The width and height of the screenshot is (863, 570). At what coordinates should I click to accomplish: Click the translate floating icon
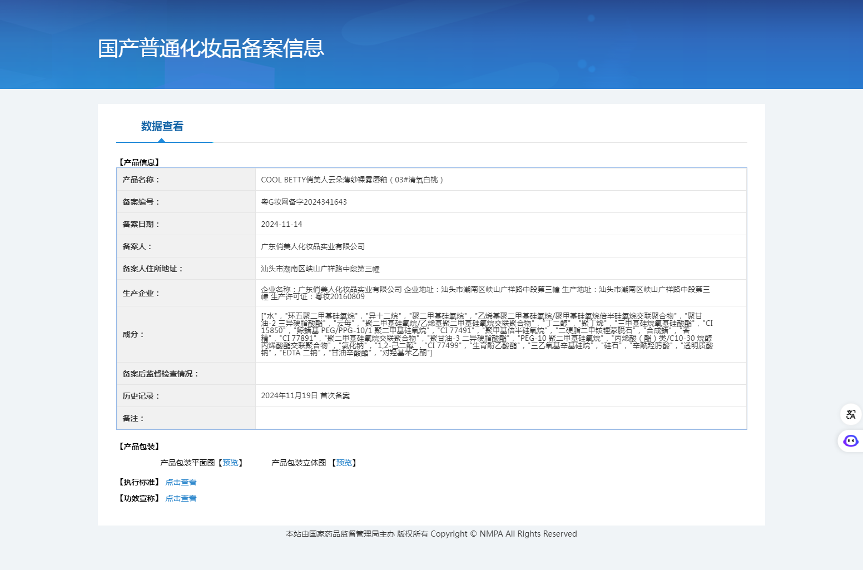(x=850, y=414)
